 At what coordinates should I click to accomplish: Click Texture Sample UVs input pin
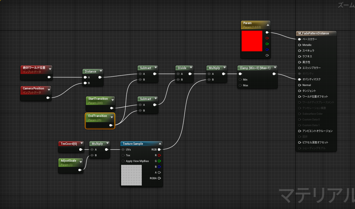click(123, 149)
